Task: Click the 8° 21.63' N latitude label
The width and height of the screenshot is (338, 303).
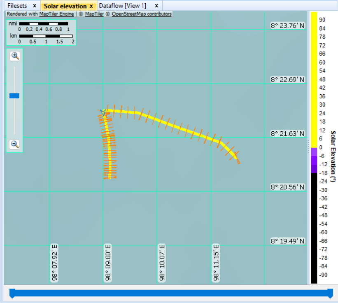Action: [287, 134]
